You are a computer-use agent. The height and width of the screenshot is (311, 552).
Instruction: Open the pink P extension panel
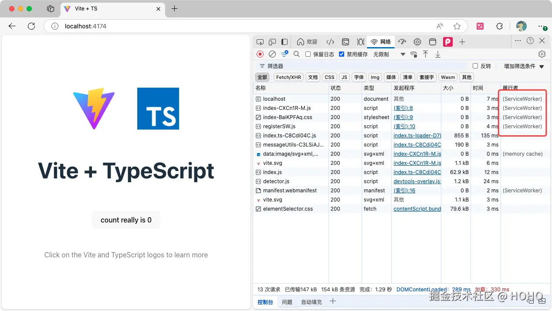(448, 42)
